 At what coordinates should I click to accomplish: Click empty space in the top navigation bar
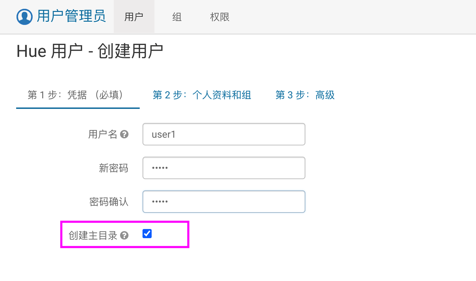351,17
